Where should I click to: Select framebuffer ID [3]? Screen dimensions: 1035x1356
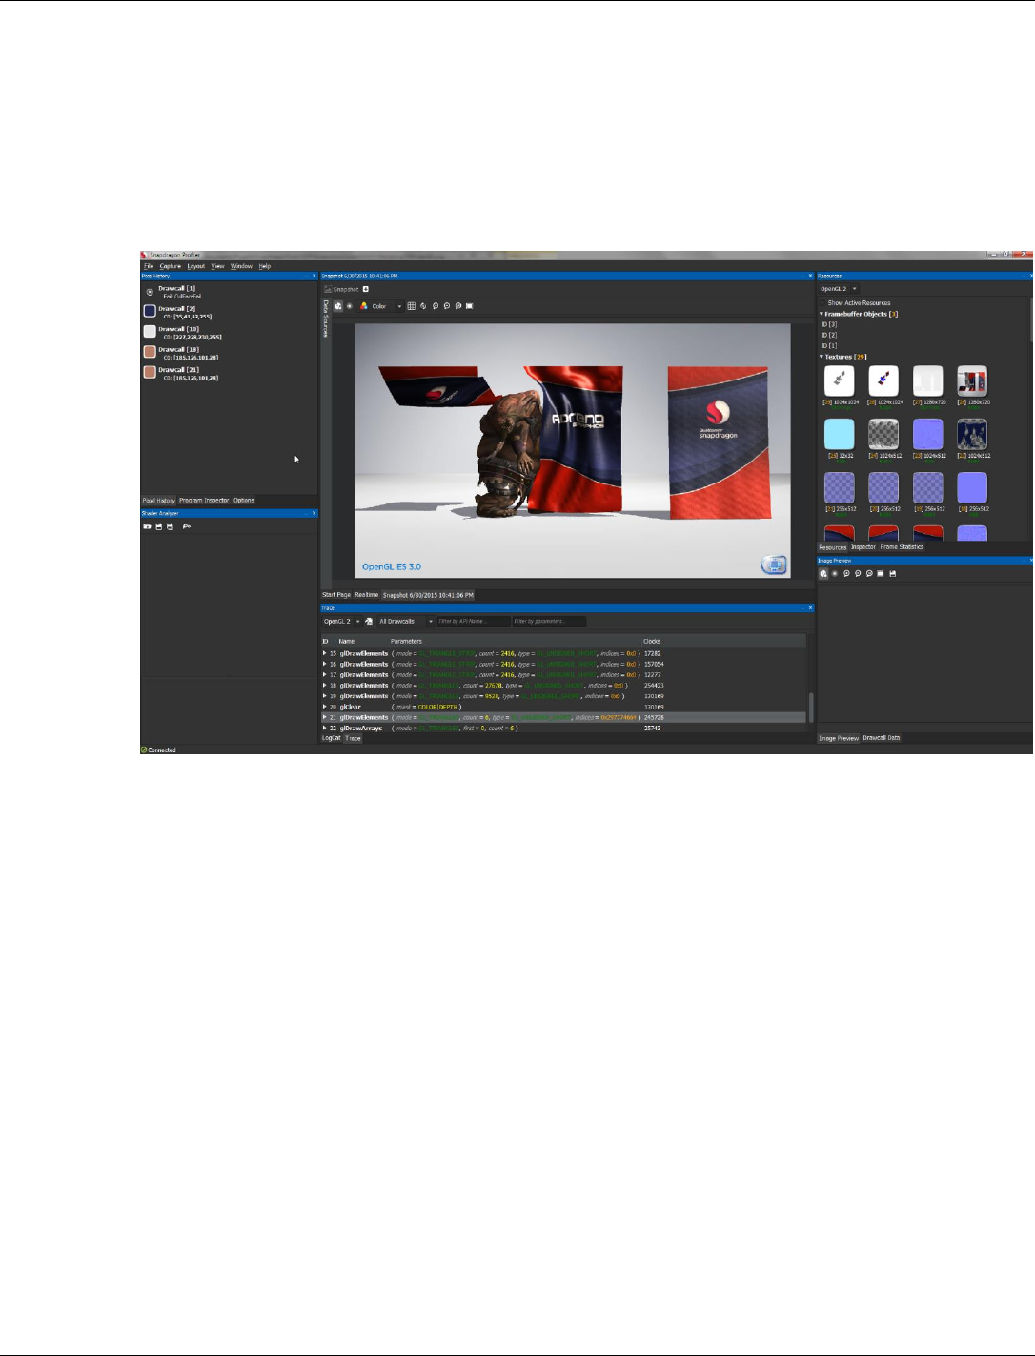click(829, 324)
